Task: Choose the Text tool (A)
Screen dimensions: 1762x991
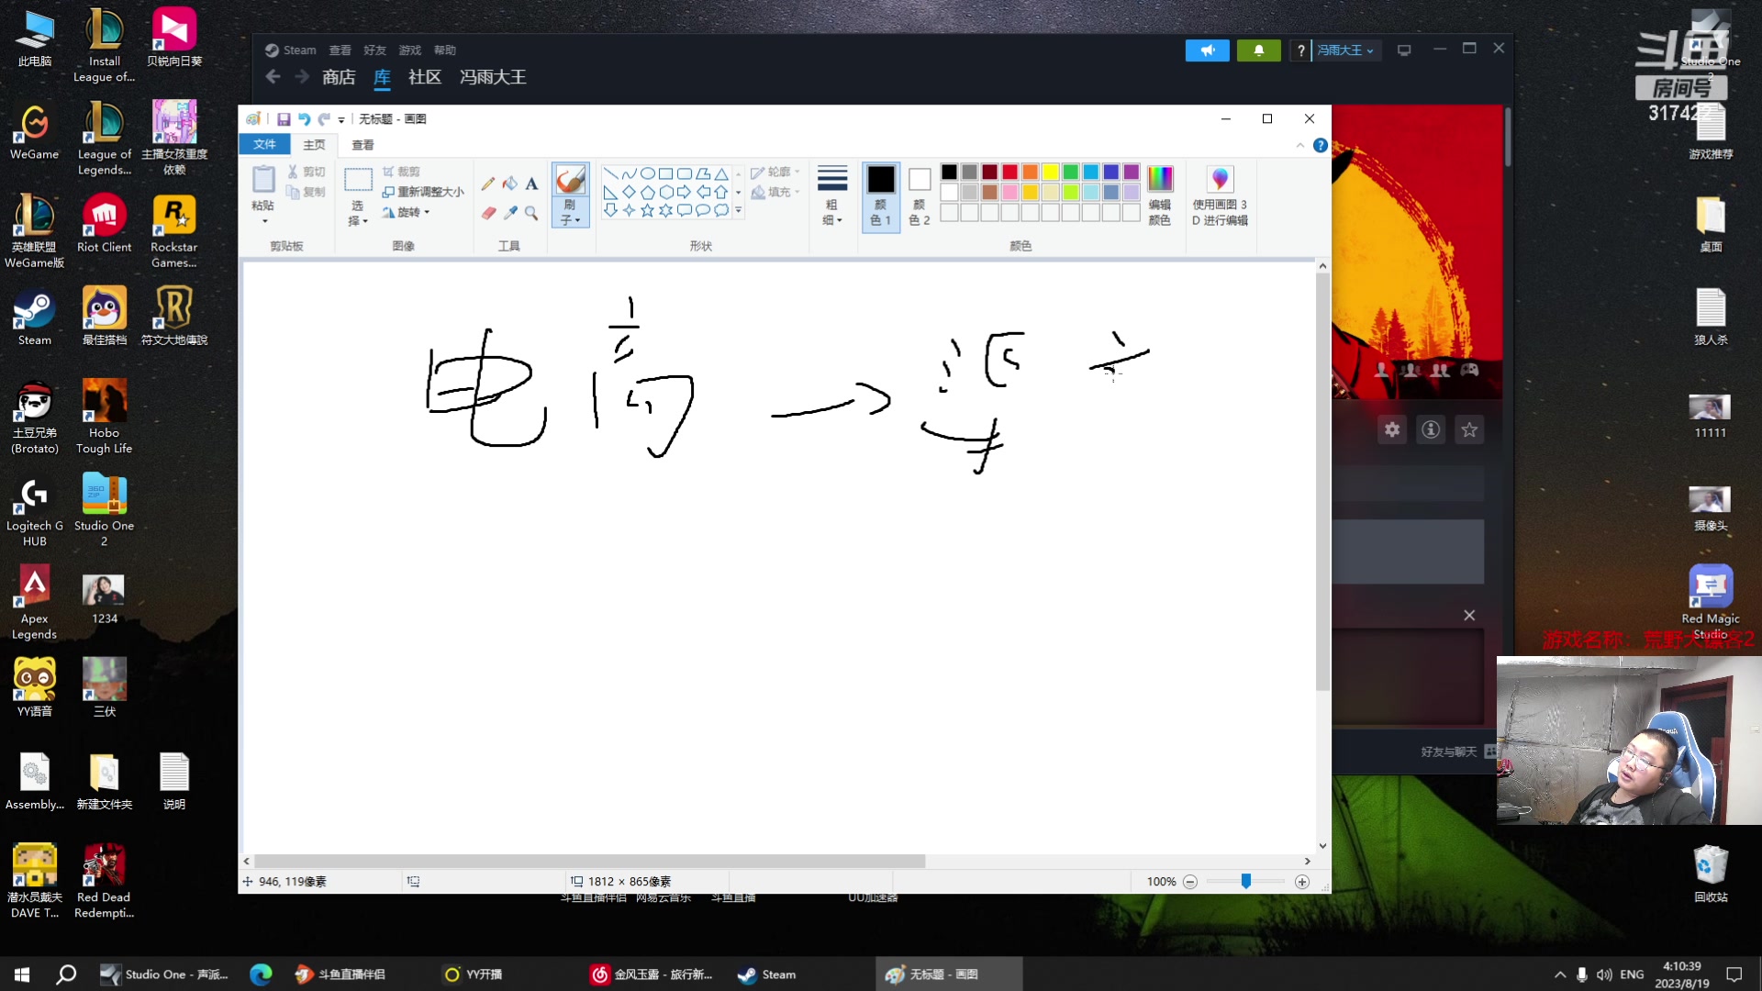Action: click(x=531, y=184)
